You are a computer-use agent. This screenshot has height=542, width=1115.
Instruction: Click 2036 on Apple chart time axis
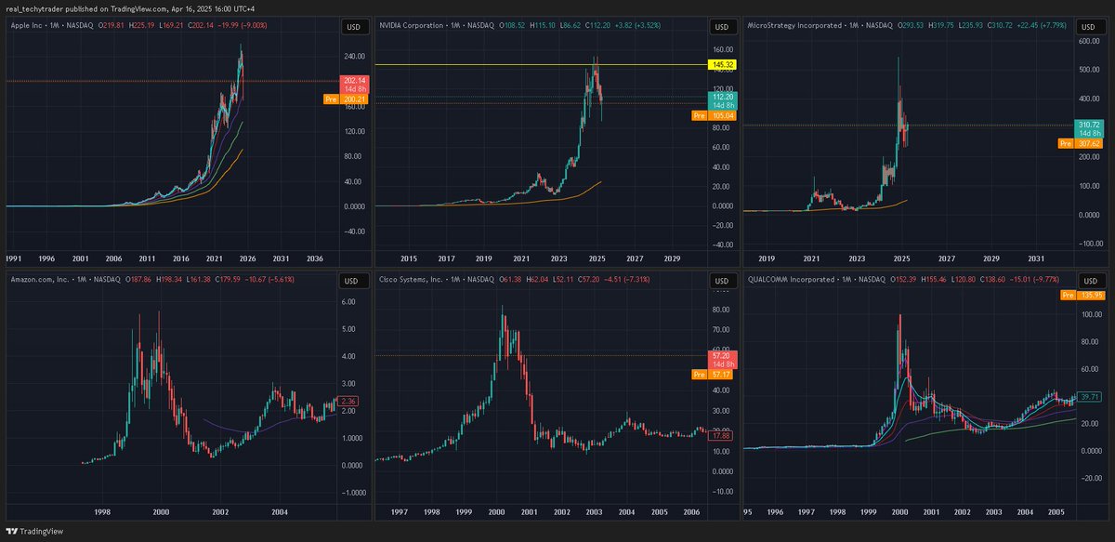pyautogui.click(x=314, y=258)
